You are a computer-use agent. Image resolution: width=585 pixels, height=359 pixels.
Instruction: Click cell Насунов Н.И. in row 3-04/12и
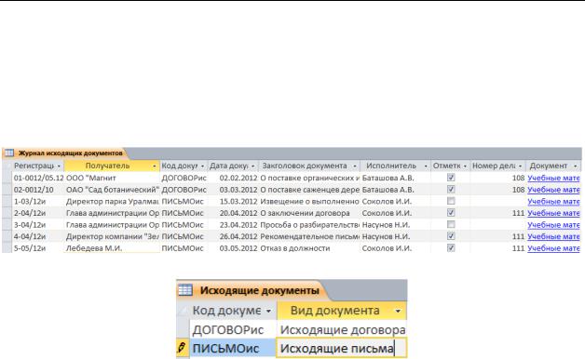pos(396,225)
